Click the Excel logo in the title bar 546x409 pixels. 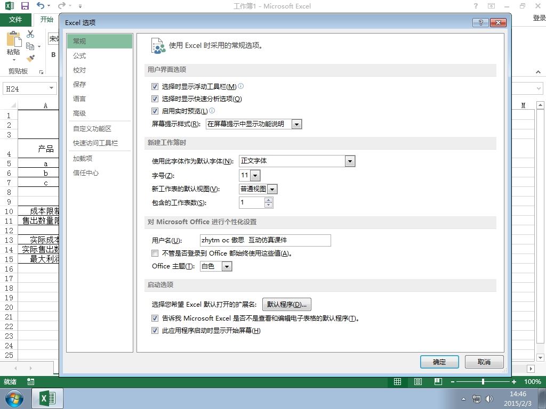coord(10,6)
